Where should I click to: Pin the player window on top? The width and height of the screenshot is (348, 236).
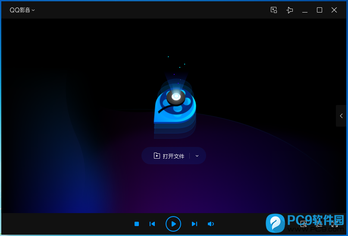coord(290,10)
